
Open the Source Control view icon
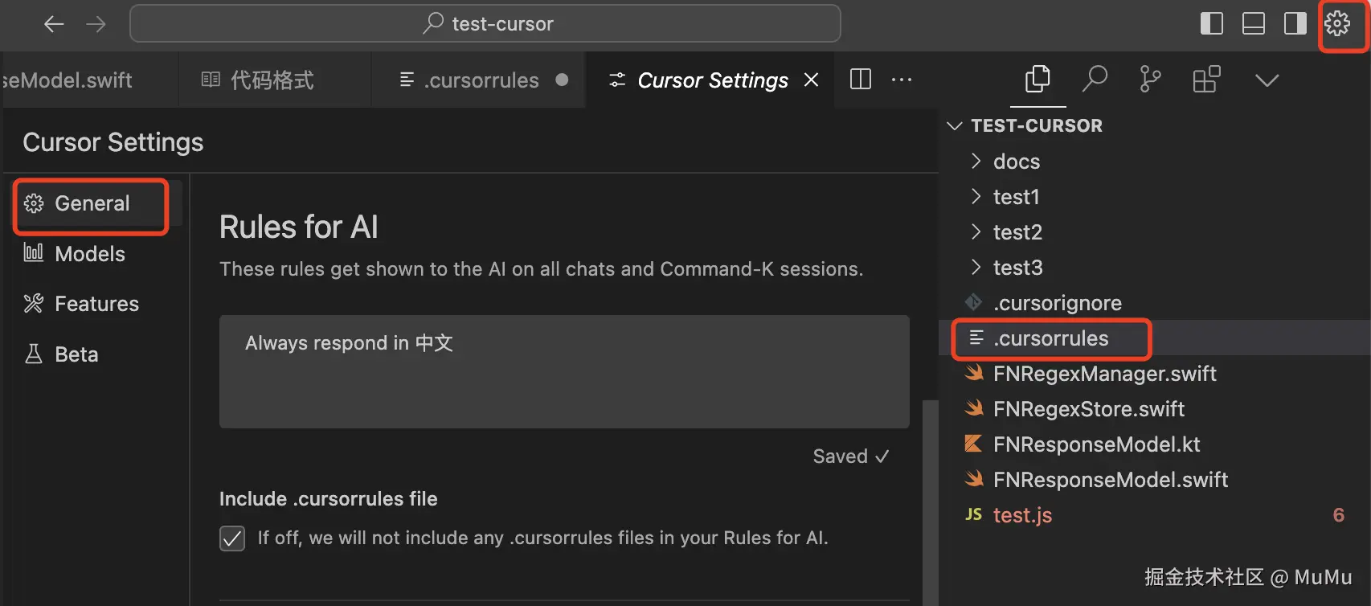point(1150,80)
